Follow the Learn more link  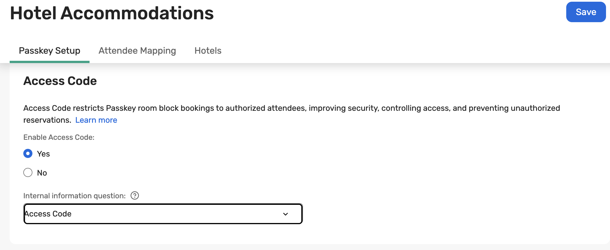click(x=96, y=120)
